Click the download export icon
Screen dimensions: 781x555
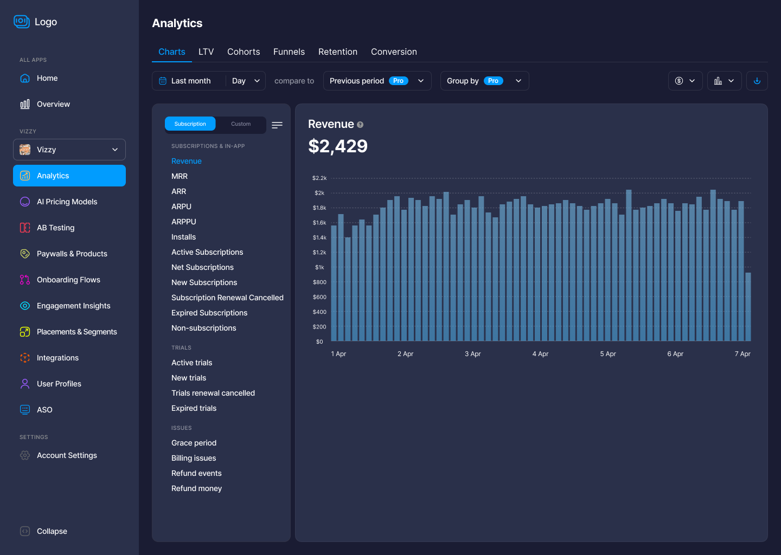point(757,81)
